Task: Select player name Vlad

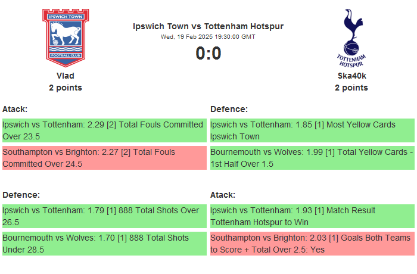Action: (66, 76)
